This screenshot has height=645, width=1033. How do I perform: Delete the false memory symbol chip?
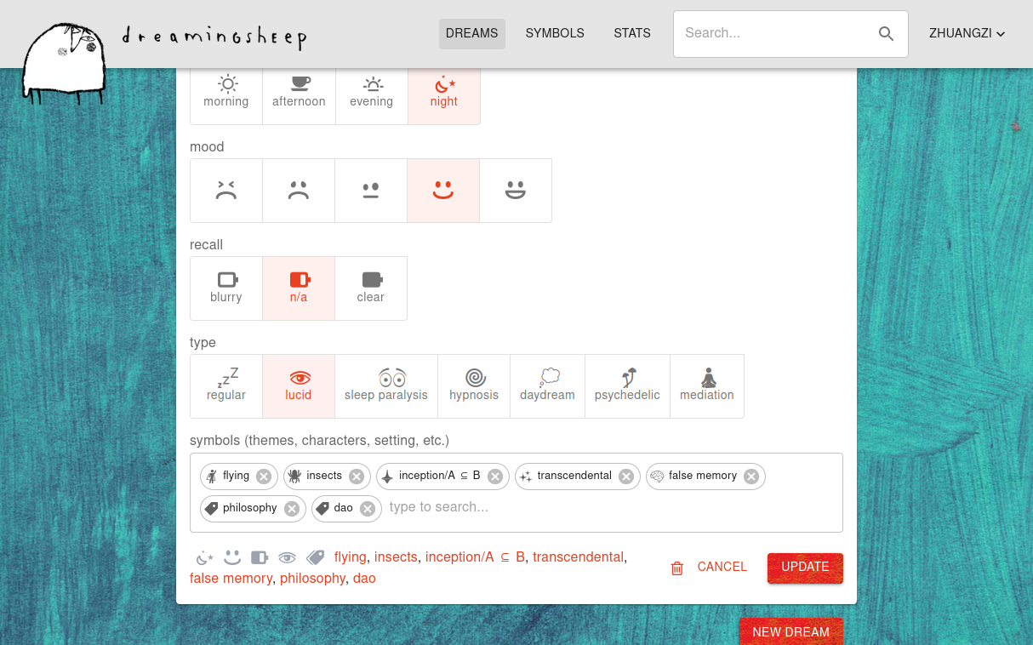tap(751, 477)
